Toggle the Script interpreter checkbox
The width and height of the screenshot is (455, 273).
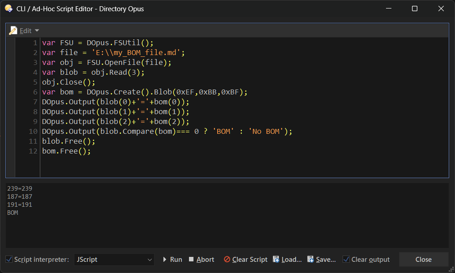pyautogui.click(x=9, y=260)
